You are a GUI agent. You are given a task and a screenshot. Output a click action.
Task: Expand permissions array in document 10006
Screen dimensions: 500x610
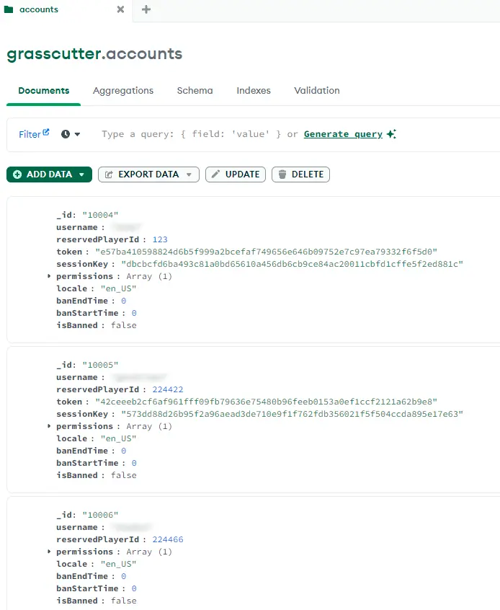click(50, 552)
